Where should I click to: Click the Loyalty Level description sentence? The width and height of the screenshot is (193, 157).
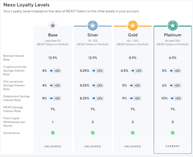pos(71,11)
